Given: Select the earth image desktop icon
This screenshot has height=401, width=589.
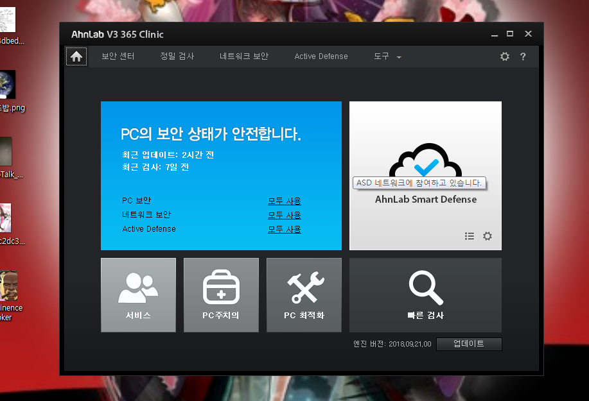Looking at the screenshot, I should pyautogui.click(x=8, y=85).
